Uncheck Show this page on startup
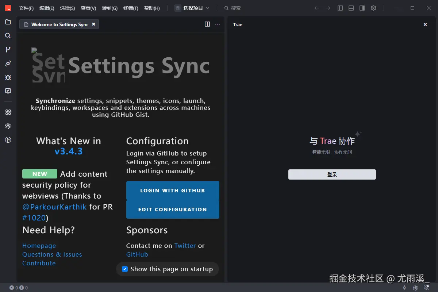Viewport: 438px width, 292px height. point(125,269)
